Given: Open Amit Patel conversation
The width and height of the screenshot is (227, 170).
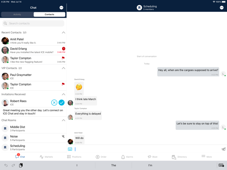Looking at the screenshot, I should [33, 41].
